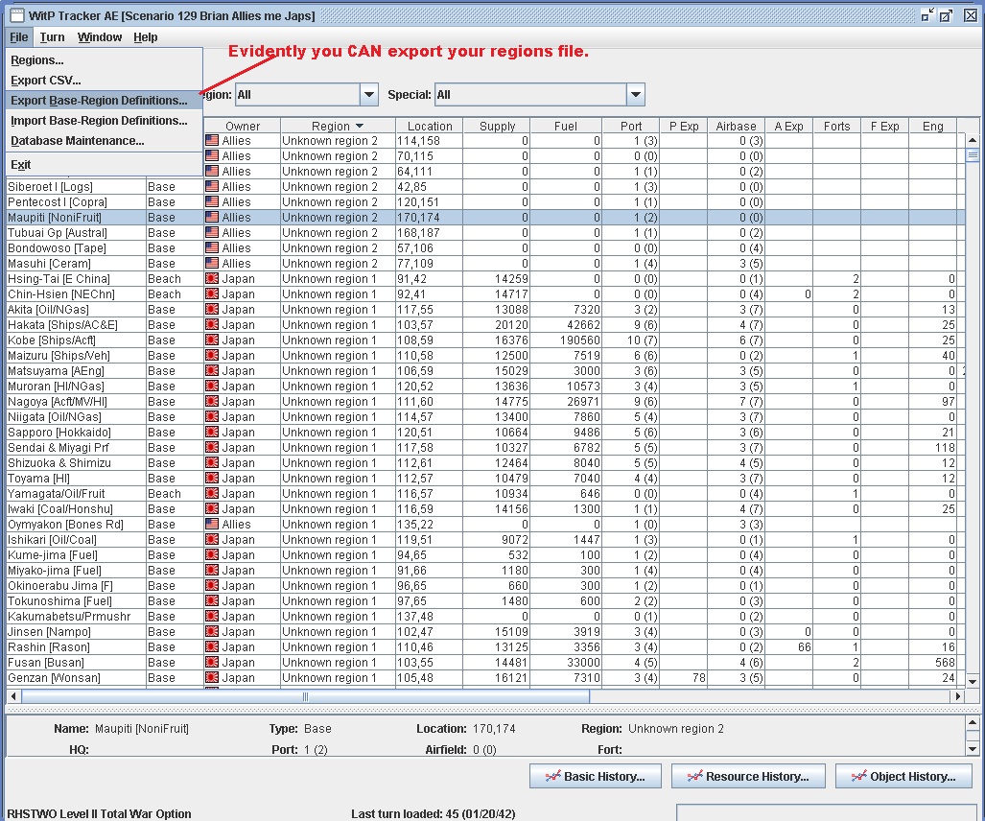This screenshot has height=821, width=985.
Task: Select Hakata [Ships/AC&E] row
Action: tap(485, 325)
